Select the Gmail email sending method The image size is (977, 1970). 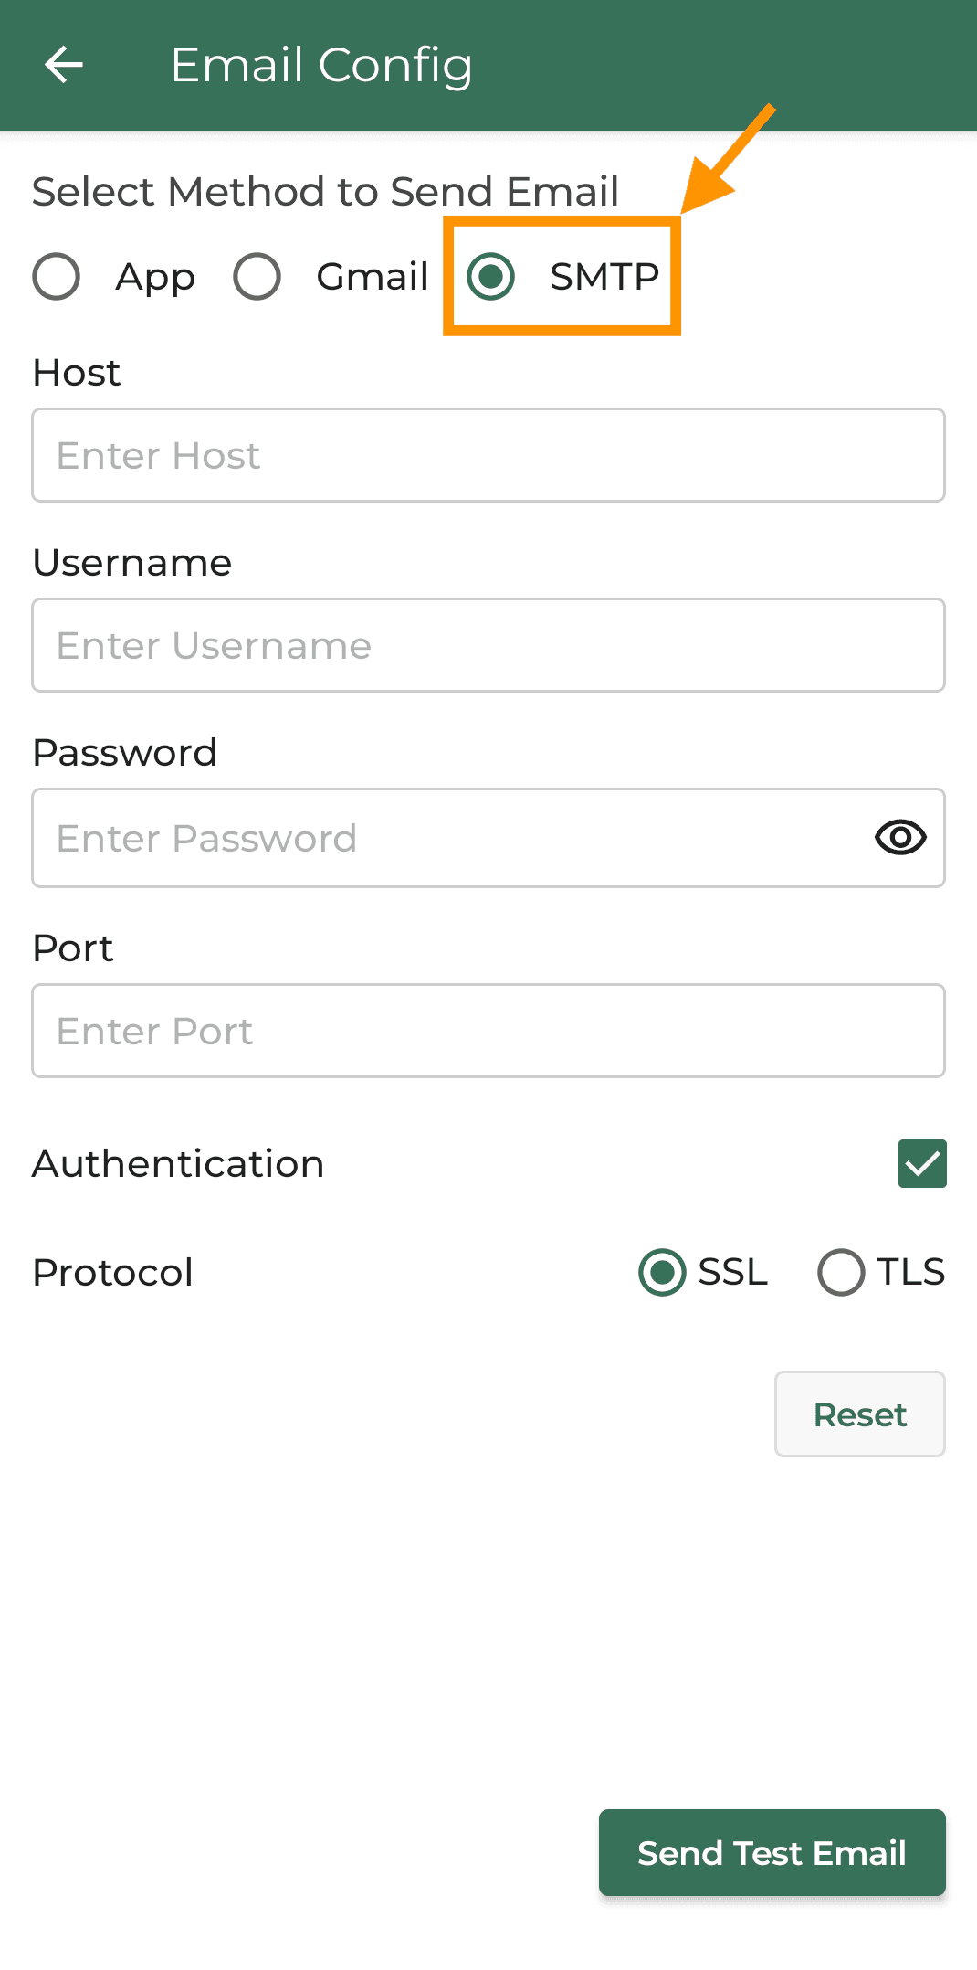tap(257, 276)
